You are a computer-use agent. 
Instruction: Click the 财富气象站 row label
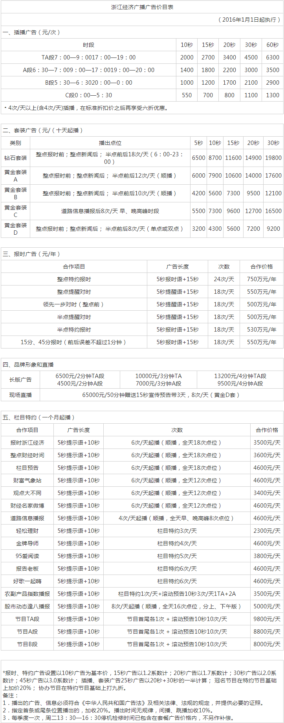tap(27, 480)
